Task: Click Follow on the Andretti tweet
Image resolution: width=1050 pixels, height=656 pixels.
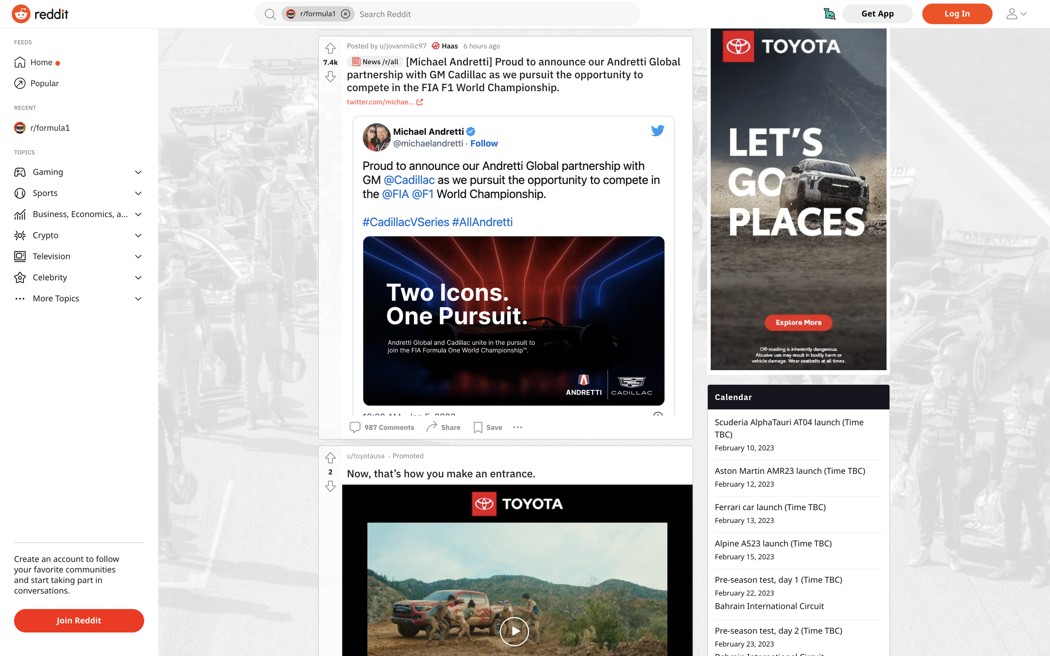Action: (484, 144)
